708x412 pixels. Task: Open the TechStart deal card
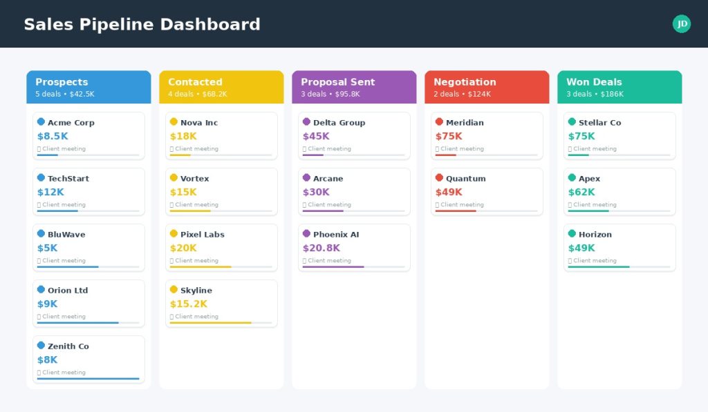pos(88,192)
